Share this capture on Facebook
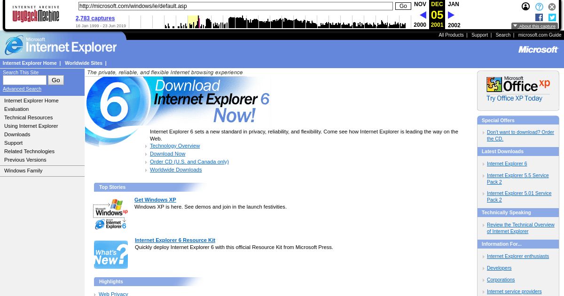The height and width of the screenshot is (296, 564). click(x=539, y=17)
